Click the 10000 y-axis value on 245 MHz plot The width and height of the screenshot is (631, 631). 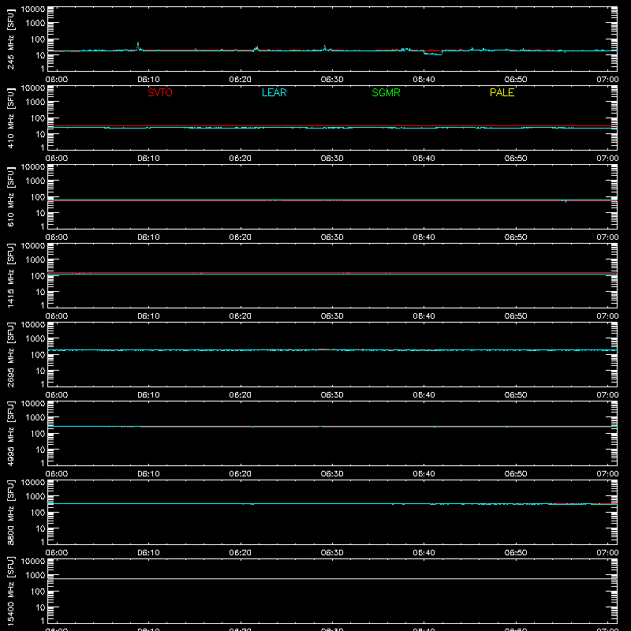[x=33, y=9]
